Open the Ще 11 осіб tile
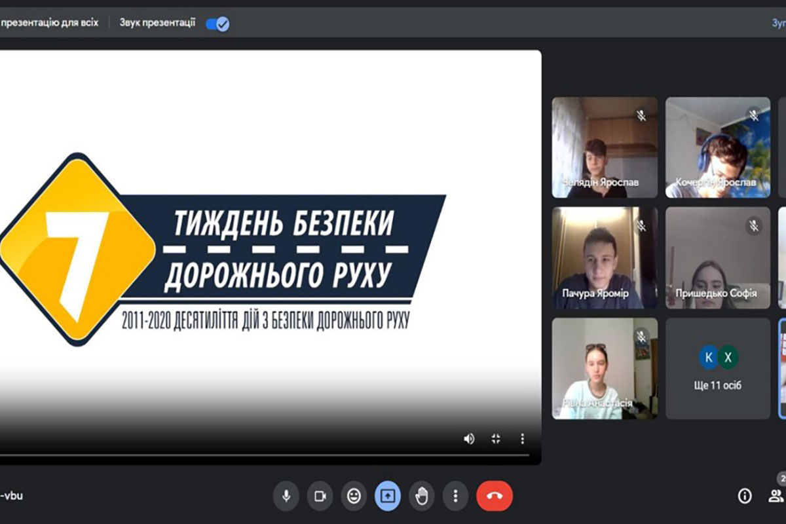The height and width of the screenshot is (524, 786). (718, 368)
